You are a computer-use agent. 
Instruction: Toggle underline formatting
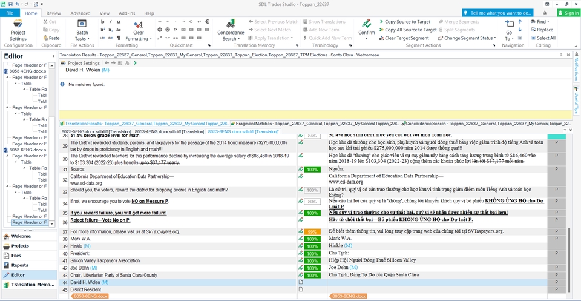coord(120,21)
